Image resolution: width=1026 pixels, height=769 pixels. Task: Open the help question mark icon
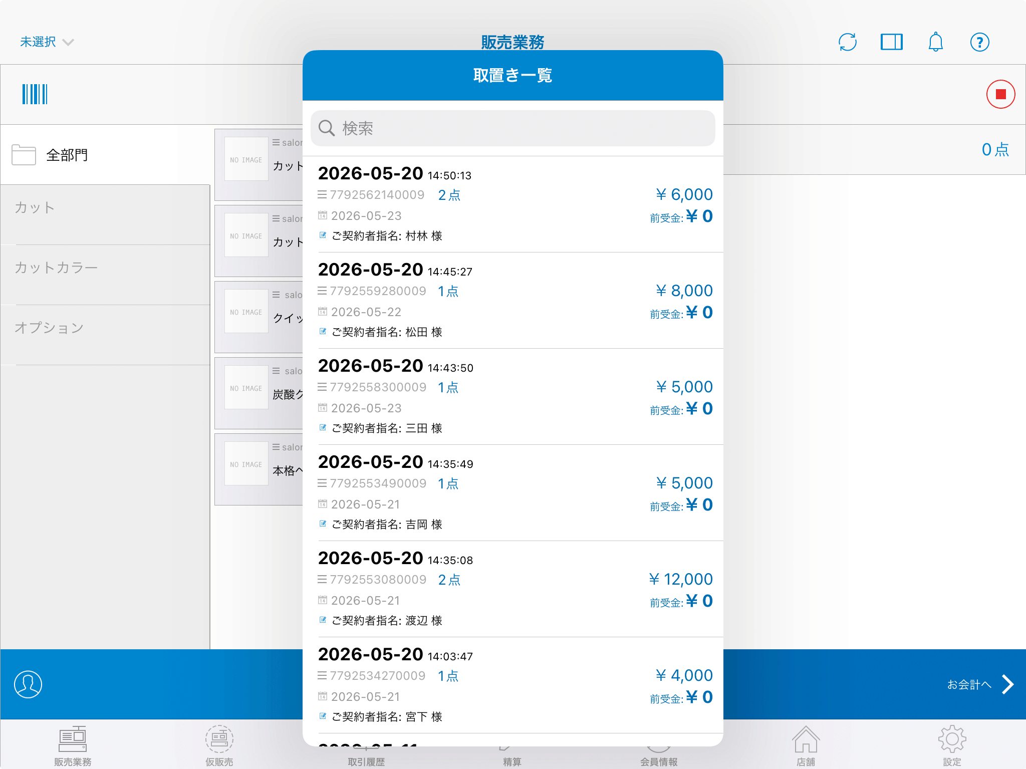(x=979, y=42)
